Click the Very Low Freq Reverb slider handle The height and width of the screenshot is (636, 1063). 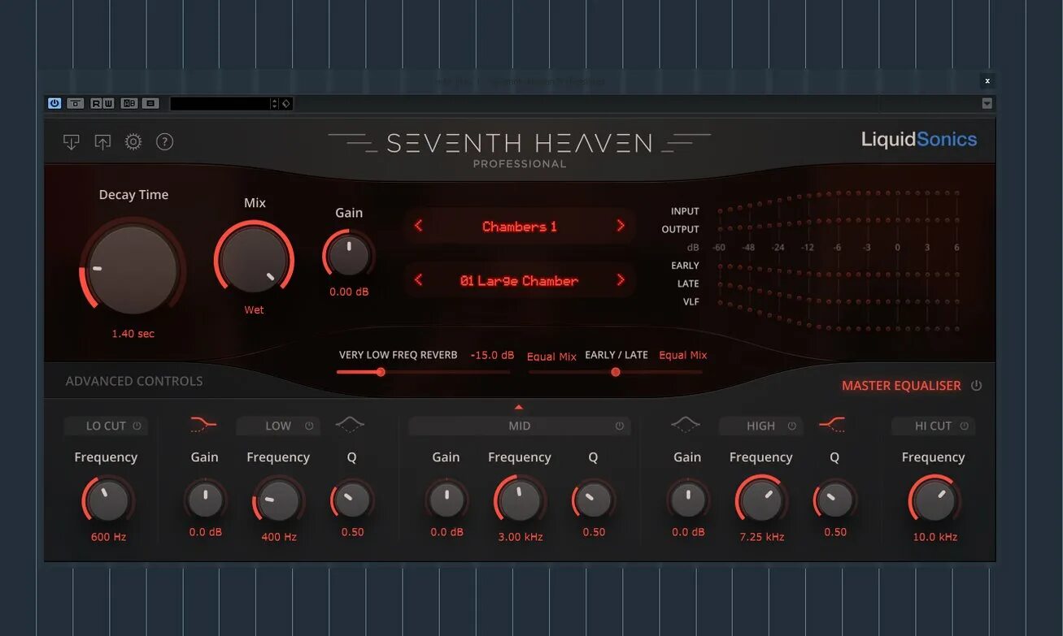click(x=381, y=371)
